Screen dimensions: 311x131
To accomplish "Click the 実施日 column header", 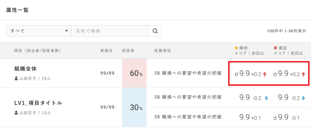I will 106,51.
